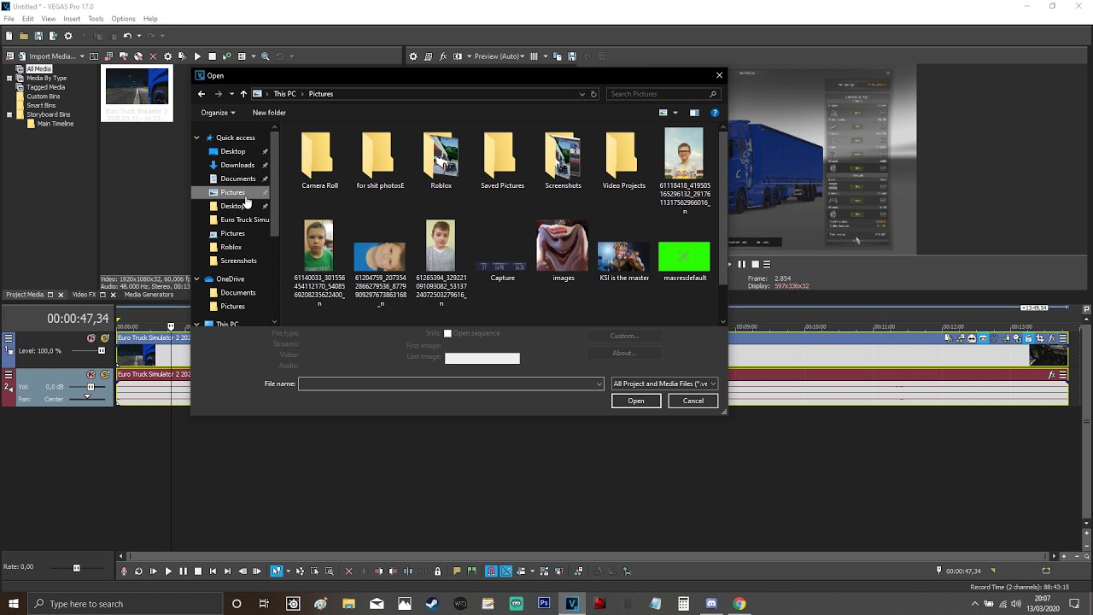Solo the audio track 2
Viewport: 1093px width, 615px height.
105,375
